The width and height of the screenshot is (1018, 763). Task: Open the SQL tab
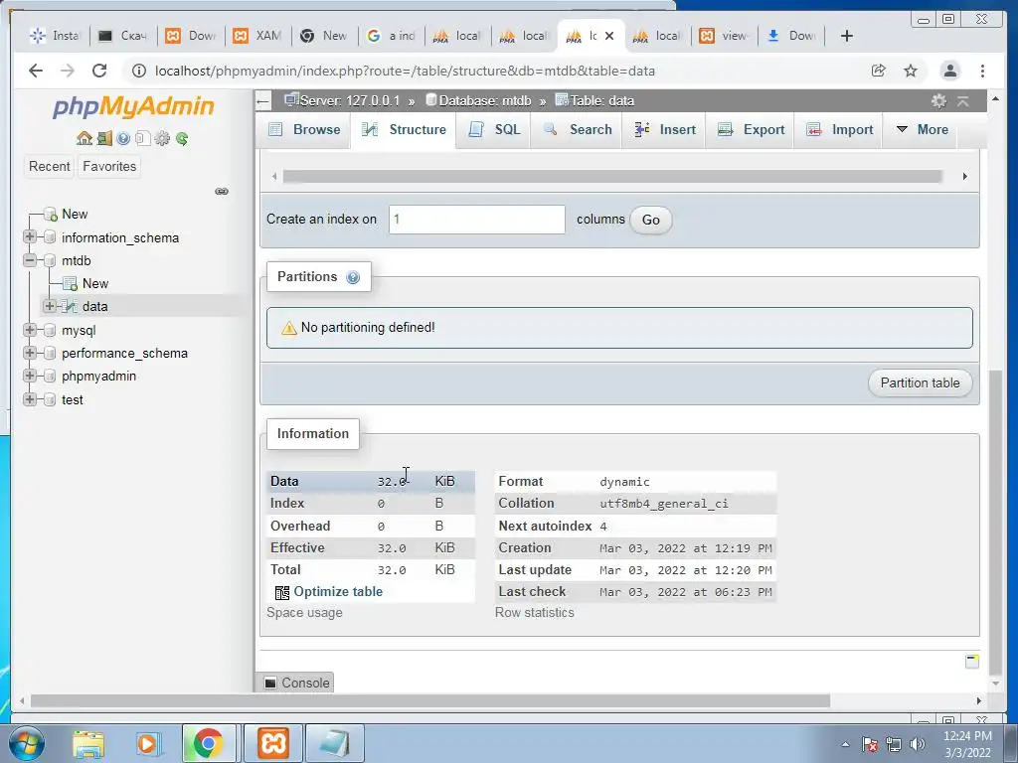click(x=494, y=130)
